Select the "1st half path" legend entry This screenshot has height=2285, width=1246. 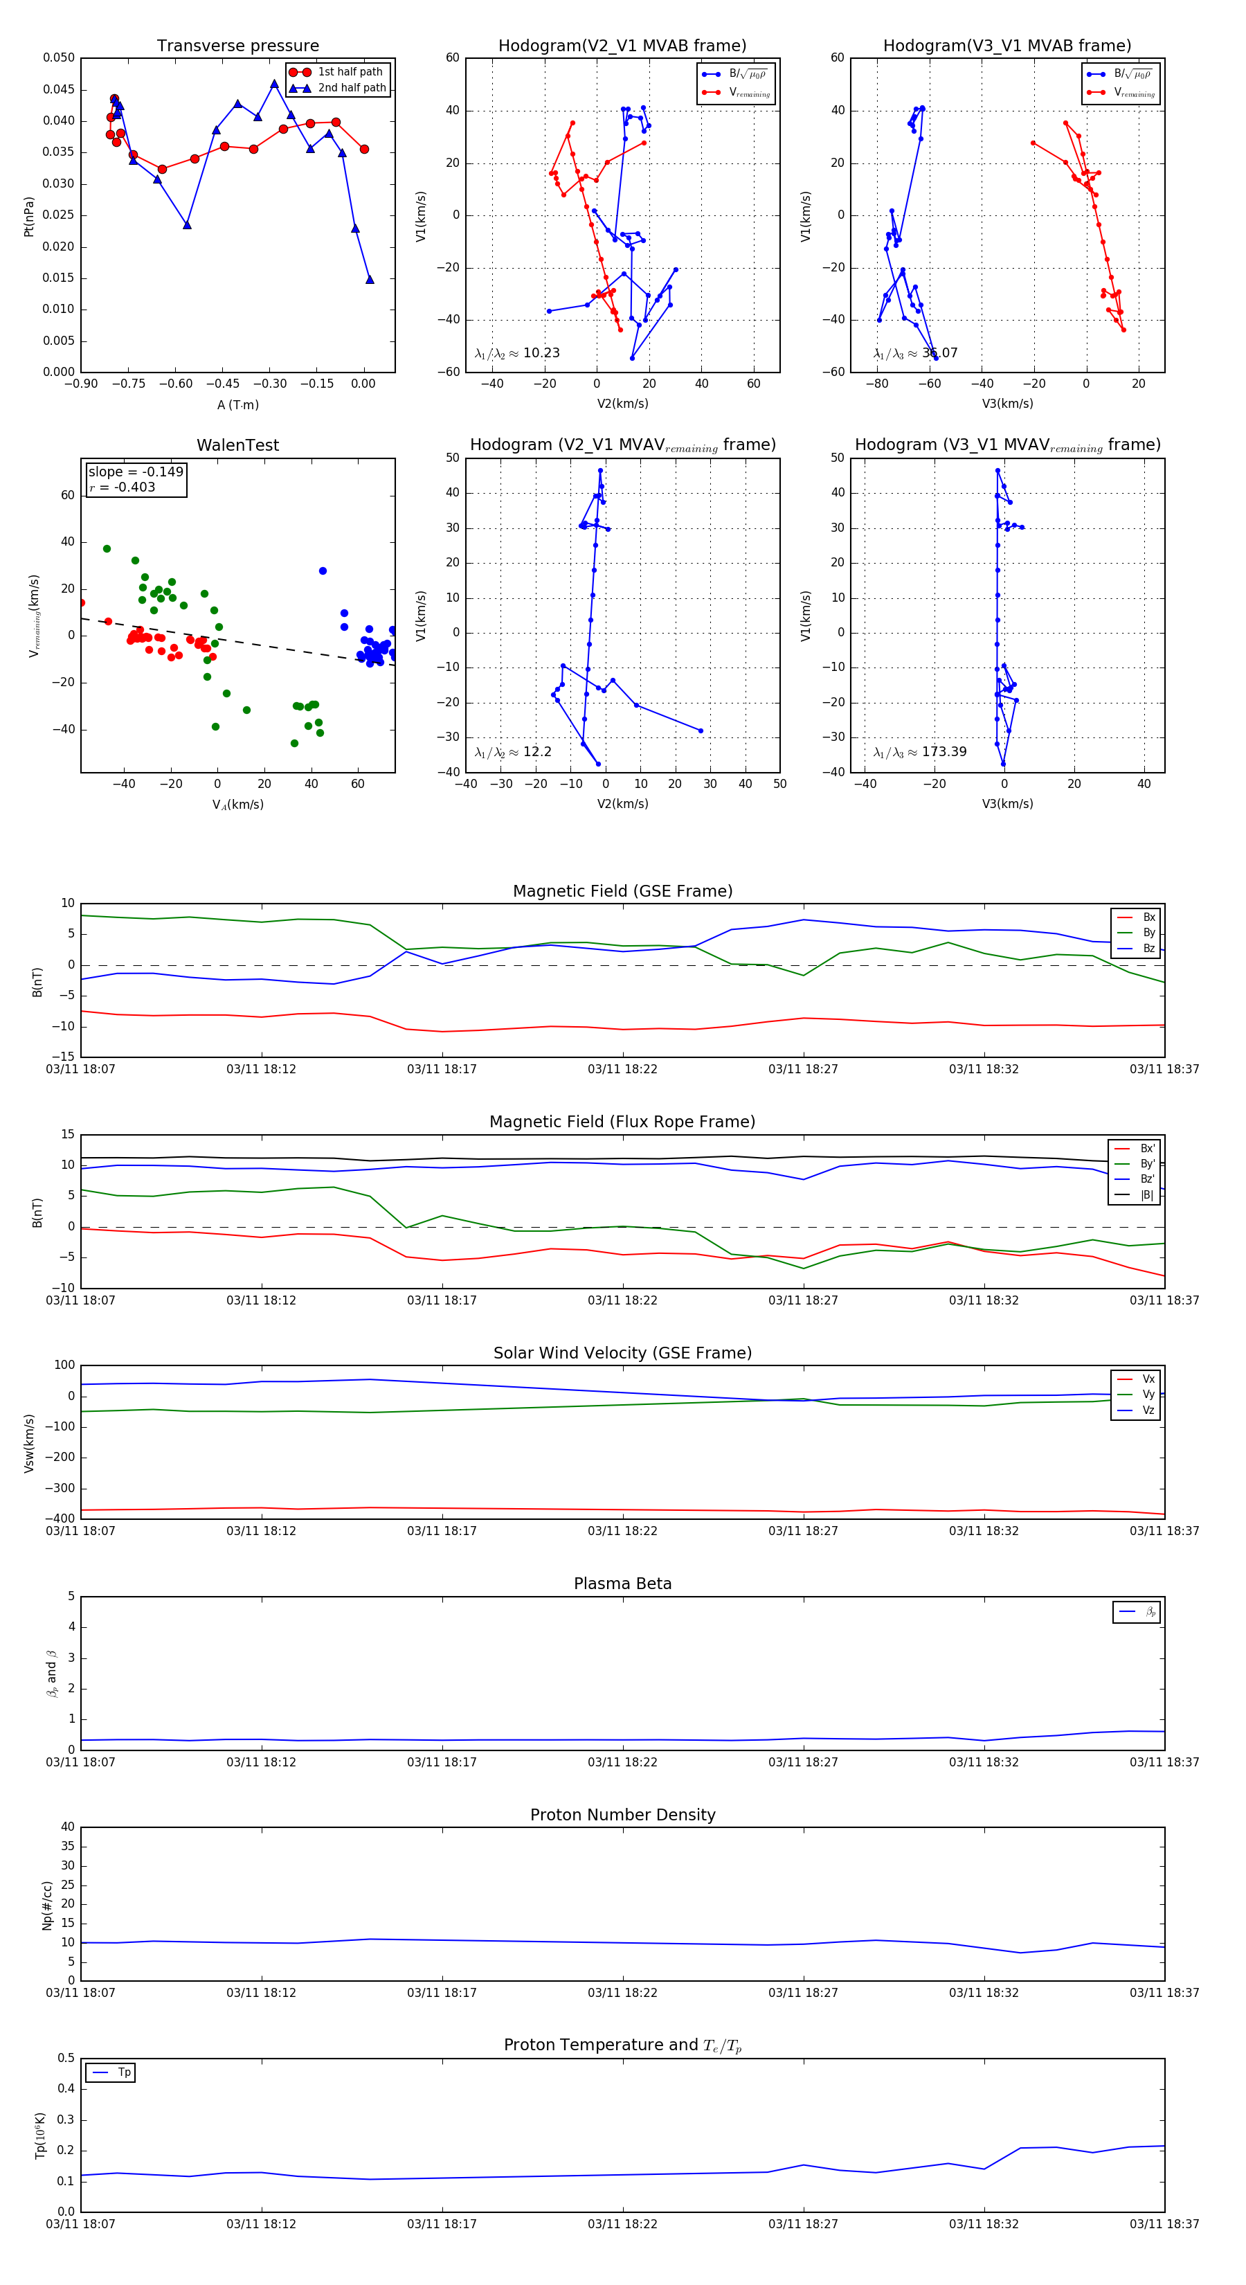click(x=337, y=72)
